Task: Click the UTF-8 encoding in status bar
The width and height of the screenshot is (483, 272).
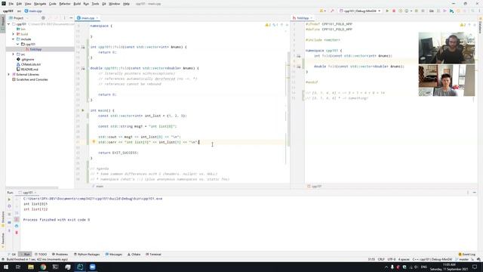Action: pyautogui.click(x=392, y=259)
